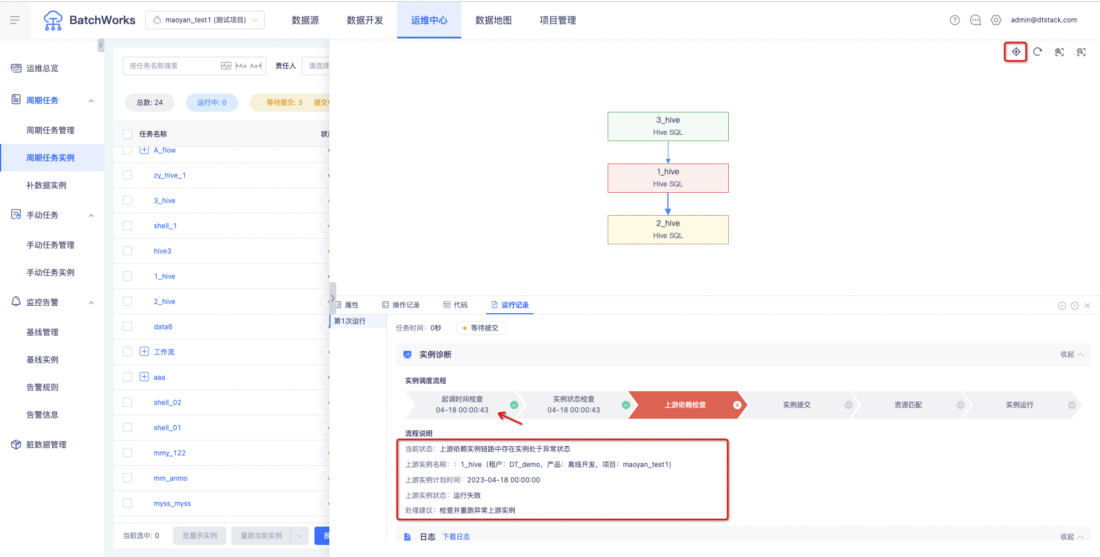
Task: Open the 数据开发 top menu
Action: pos(365,20)
